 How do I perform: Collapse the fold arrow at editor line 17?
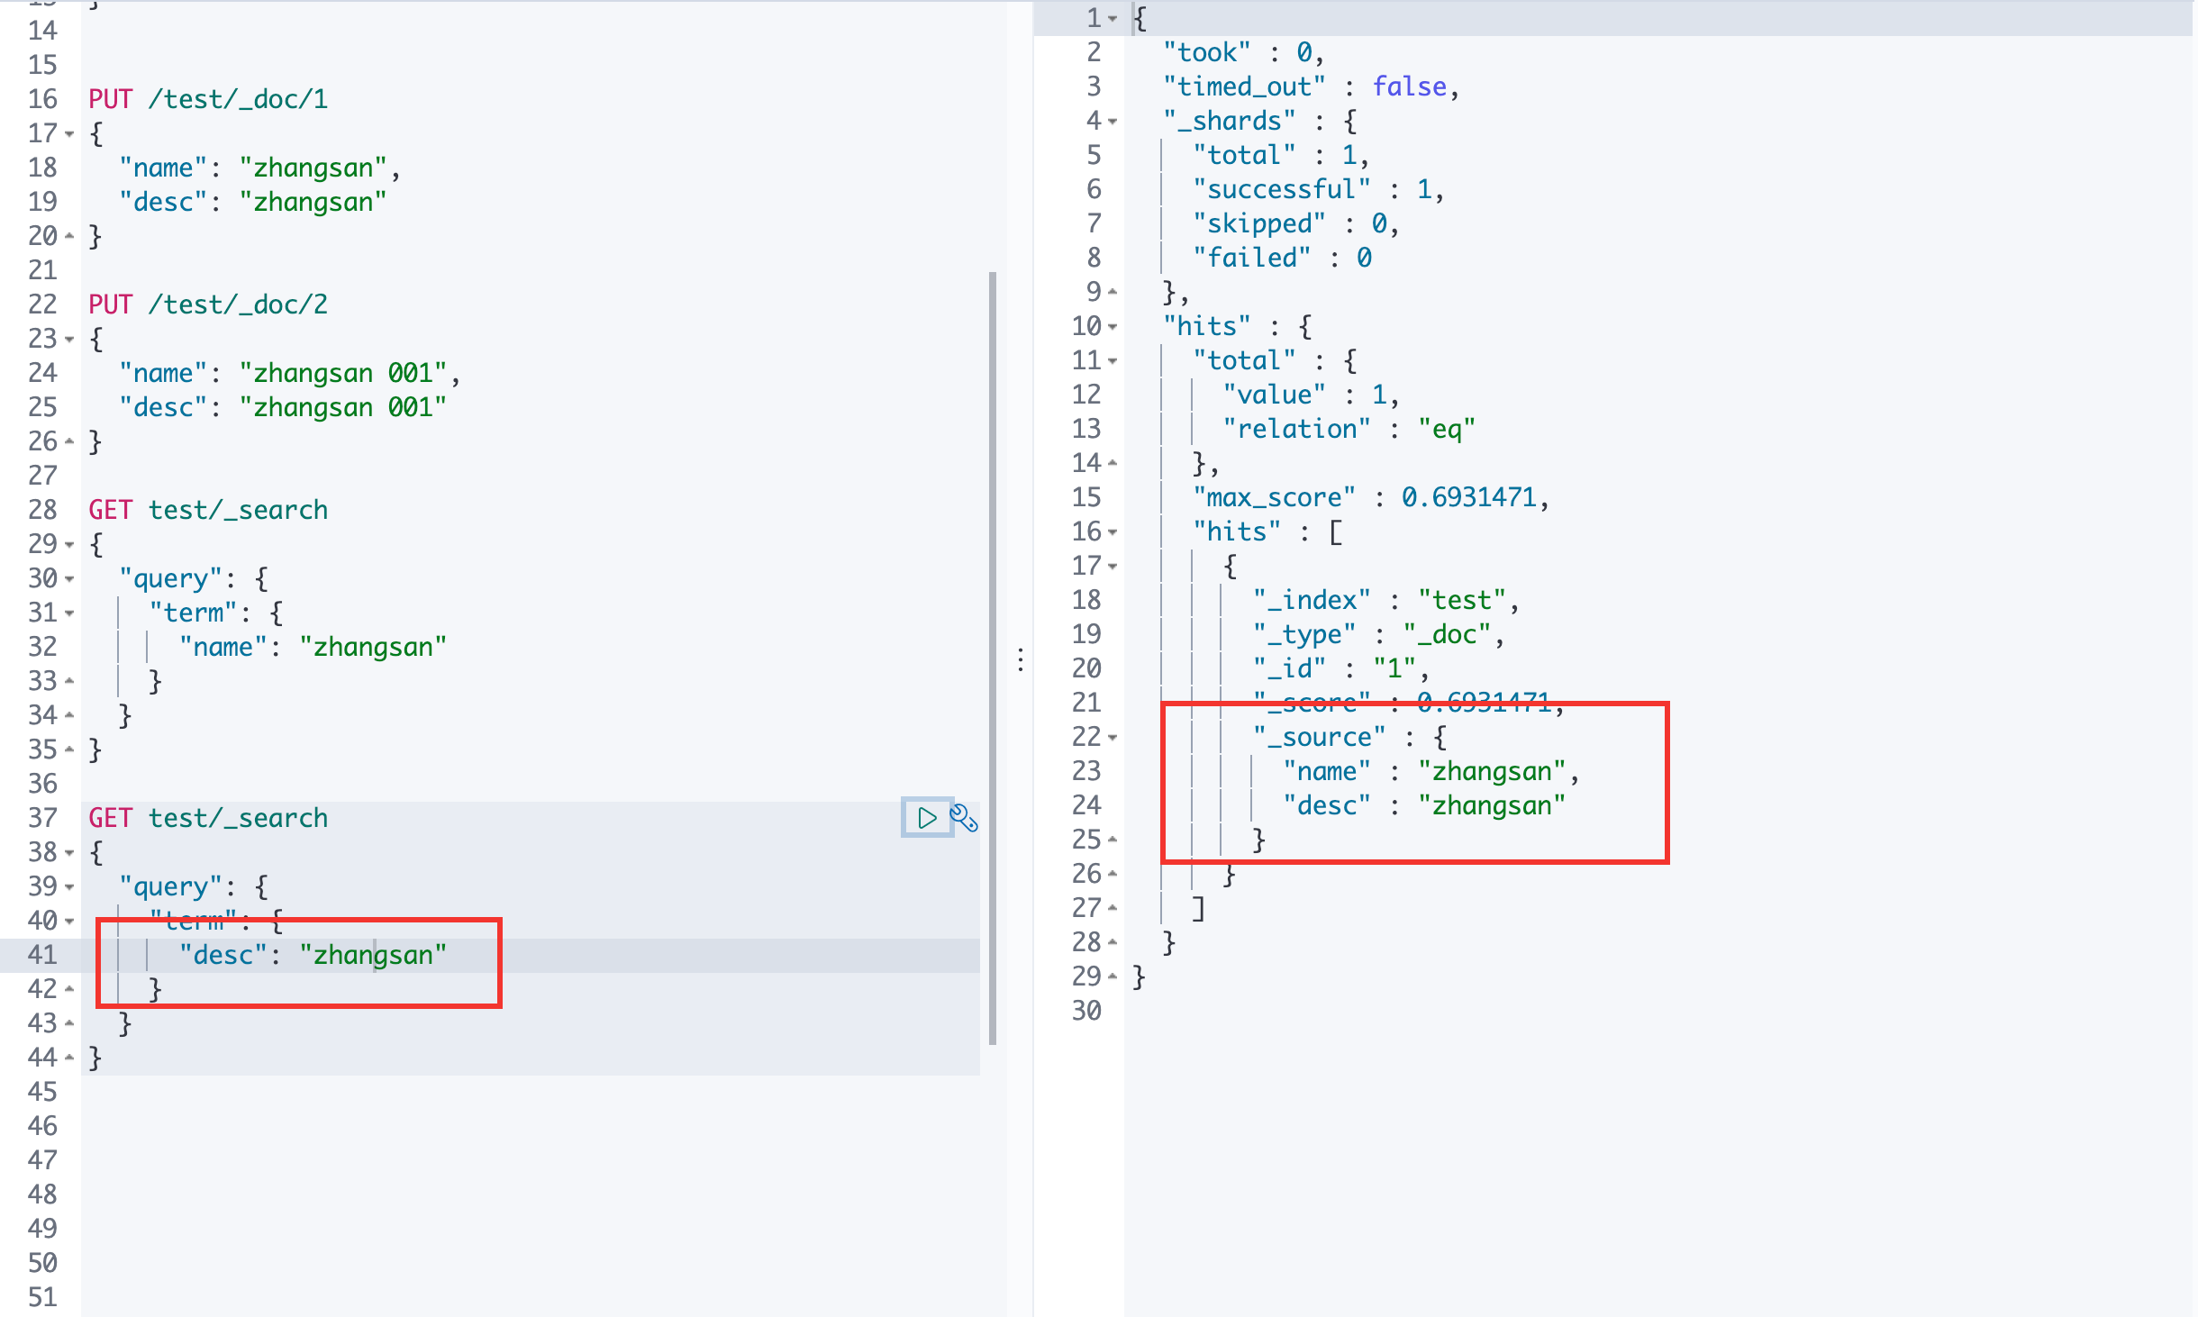[x=69, y=134]
